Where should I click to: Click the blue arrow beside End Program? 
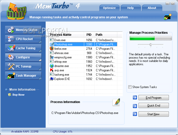135,97
